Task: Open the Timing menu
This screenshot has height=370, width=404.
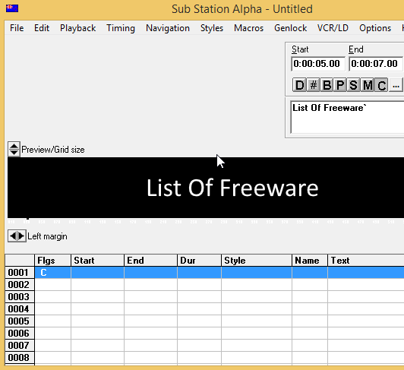Action: click(x=121, y=28)
